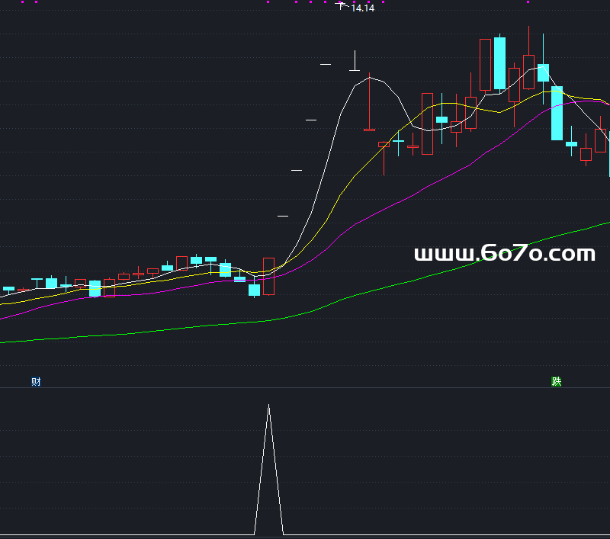Screen dimensions: 610x539
Task: Click the first magenta dot at top left
Action: click(22, 2)
